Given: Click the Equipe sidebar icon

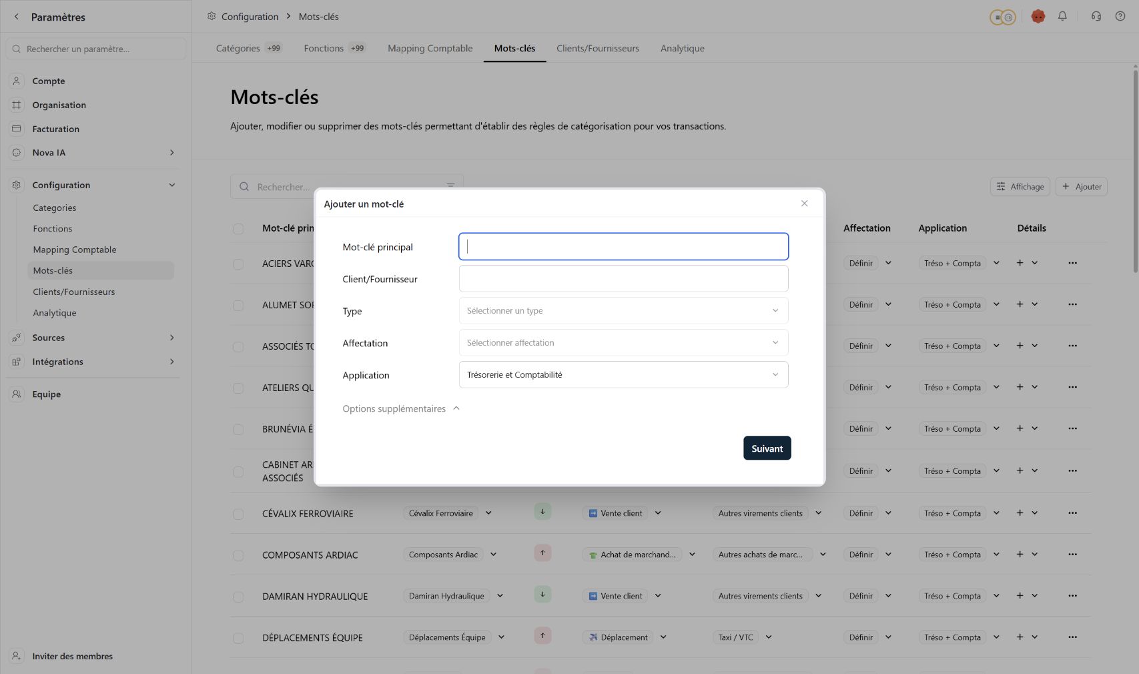Looking at the screenshot, I should [17, 394].
